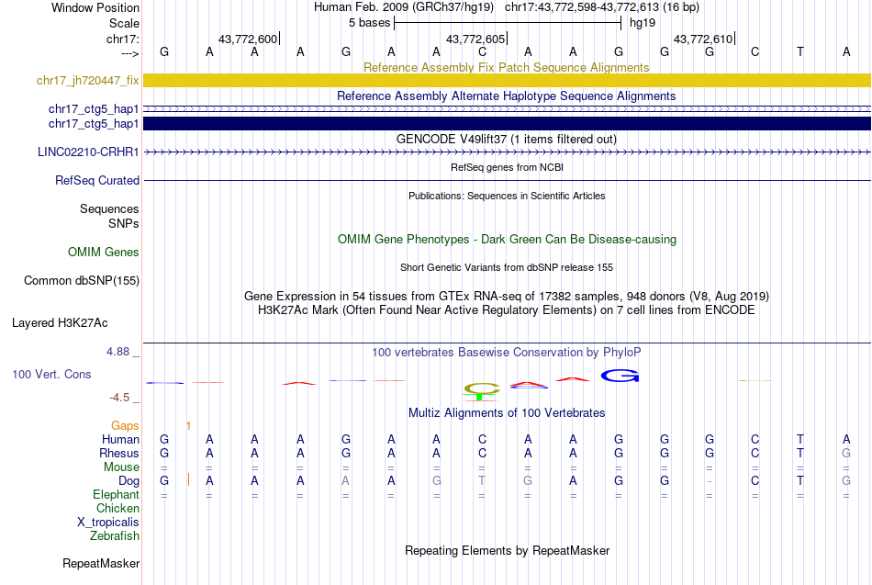Click the Layered H3K27Ac label

pos(60,323)
